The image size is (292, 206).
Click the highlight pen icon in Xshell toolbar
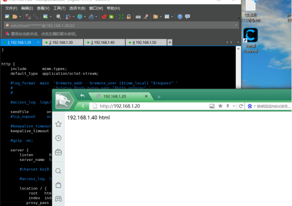(x=146, y=17)
